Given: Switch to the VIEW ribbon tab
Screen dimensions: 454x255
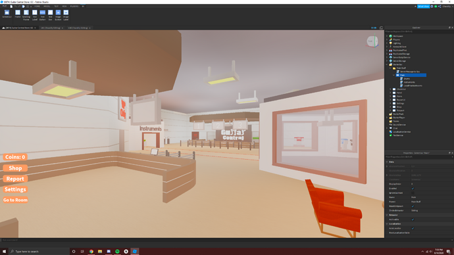Looking at the screenshot, I should click(x=64, y=7).
